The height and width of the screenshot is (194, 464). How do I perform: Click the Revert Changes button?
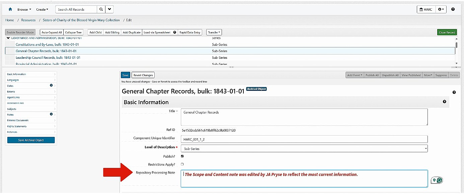[143, 75]
